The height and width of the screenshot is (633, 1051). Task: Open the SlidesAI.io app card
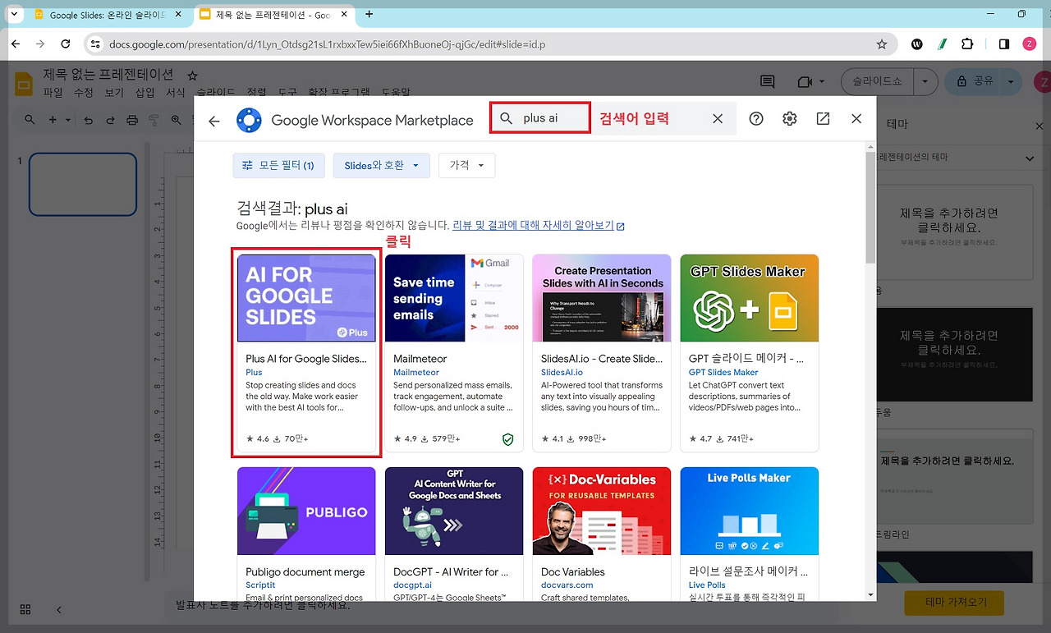[x=602, y=353]
